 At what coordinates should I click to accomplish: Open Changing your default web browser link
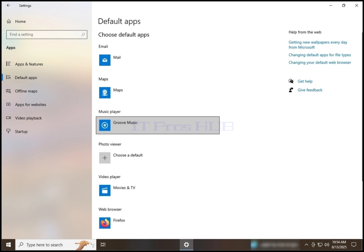click(320, 63)
